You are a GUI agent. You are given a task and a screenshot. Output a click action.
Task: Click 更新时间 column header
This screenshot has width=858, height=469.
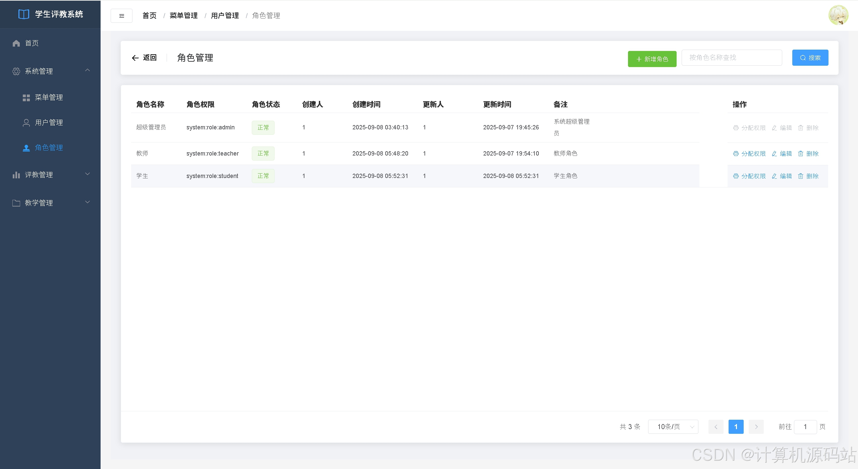click(497, 105)
